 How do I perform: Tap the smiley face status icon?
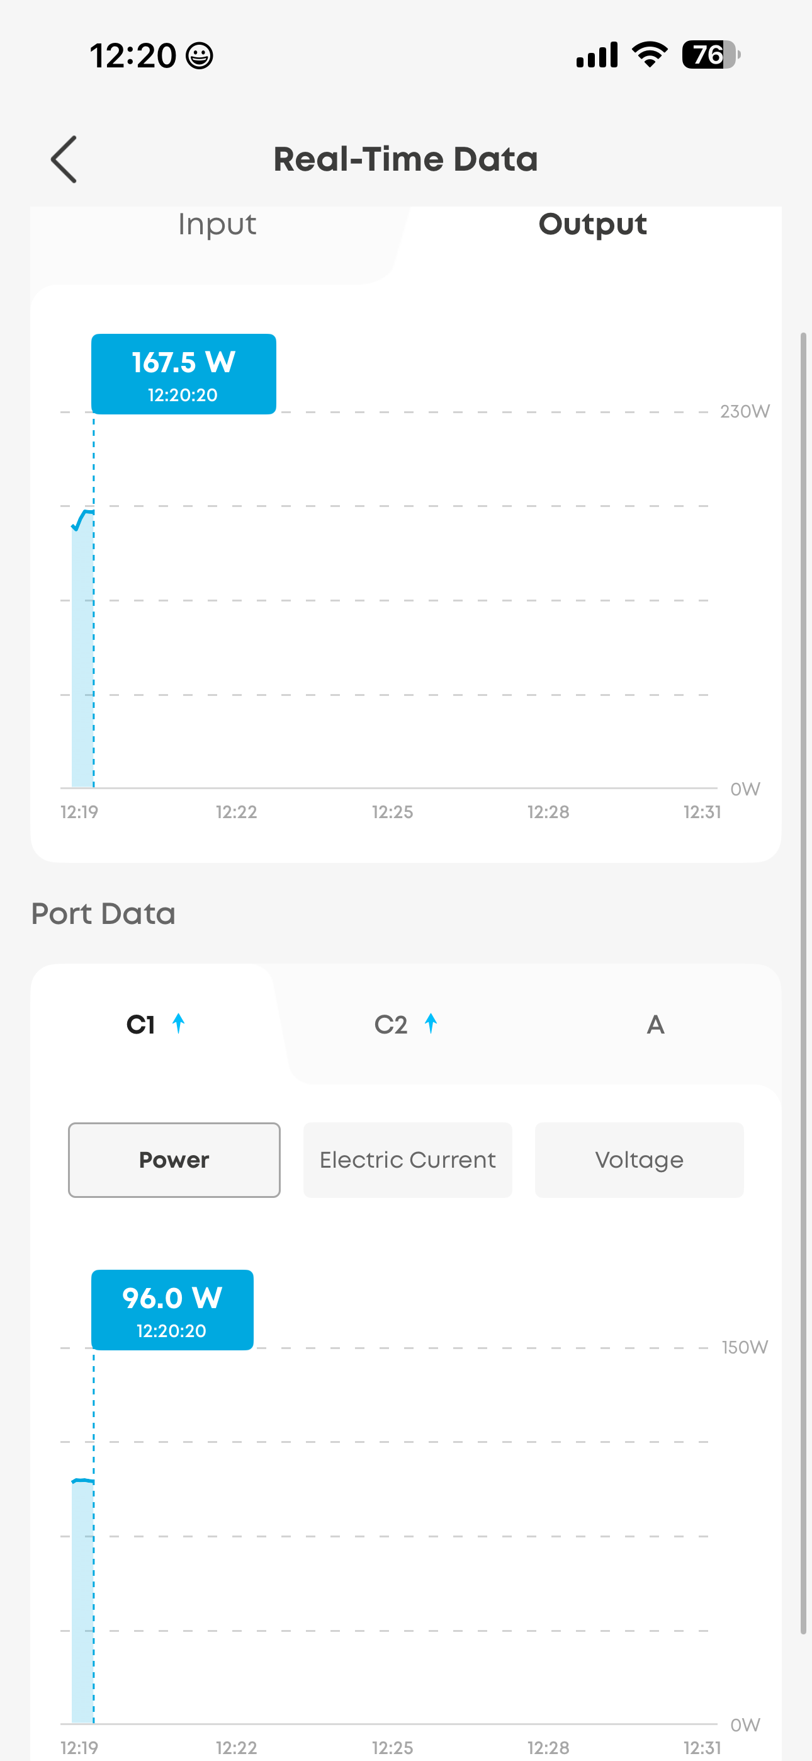(x=200, y=56)
